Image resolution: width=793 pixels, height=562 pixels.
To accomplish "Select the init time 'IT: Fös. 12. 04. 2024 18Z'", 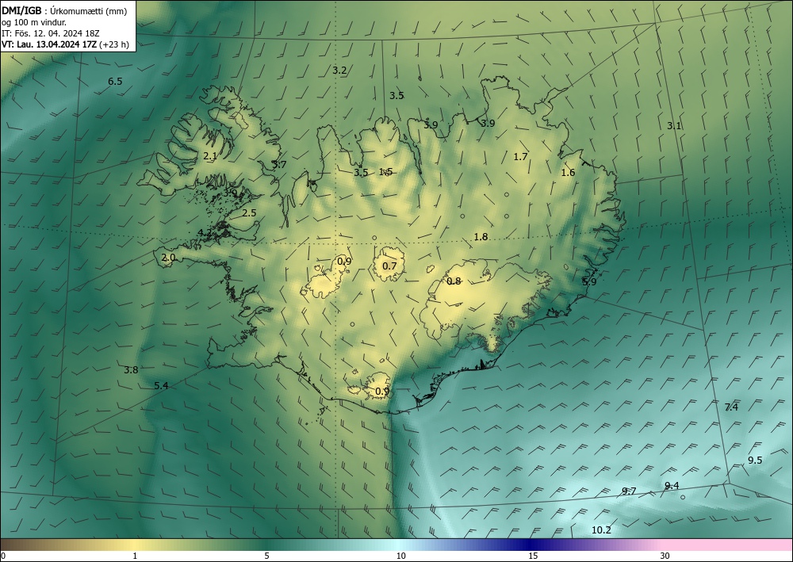I will 51,33.
